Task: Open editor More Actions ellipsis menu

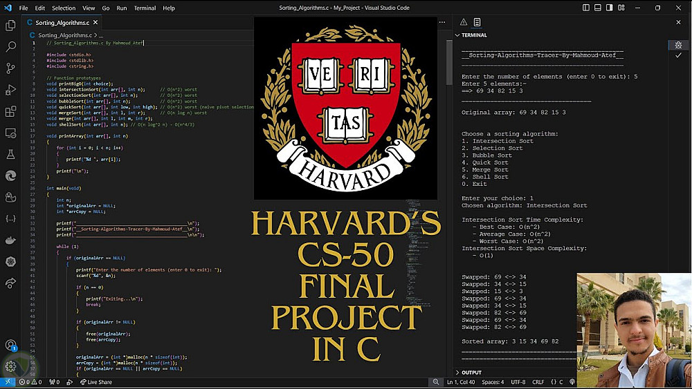Action: (441, 22)
